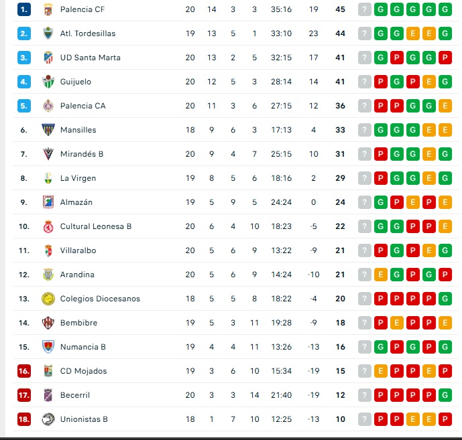This screenshot has height=440, width=462.
Task: Click Arandina's first orange E form badge
Action: 381,275
